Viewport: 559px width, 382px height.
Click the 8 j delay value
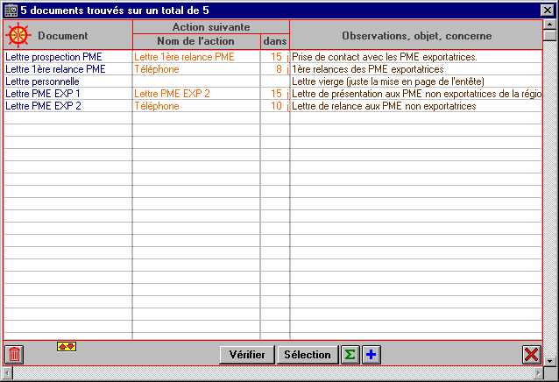[282, 69]
